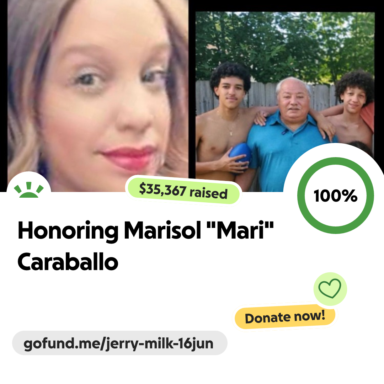The width and height of the screenshot is (384, 384).
Task: Open the woman's portrait photo on left
Action: point(98,96)
